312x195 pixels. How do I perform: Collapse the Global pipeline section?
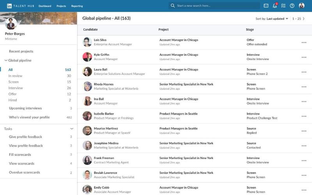pos(6,60)
